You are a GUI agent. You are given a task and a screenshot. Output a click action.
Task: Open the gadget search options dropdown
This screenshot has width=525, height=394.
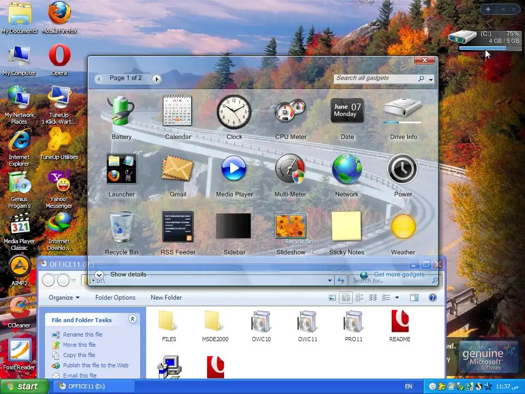point(431,80)
